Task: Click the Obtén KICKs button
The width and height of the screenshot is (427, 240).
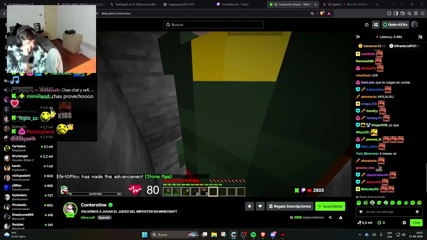Action: 395,25
